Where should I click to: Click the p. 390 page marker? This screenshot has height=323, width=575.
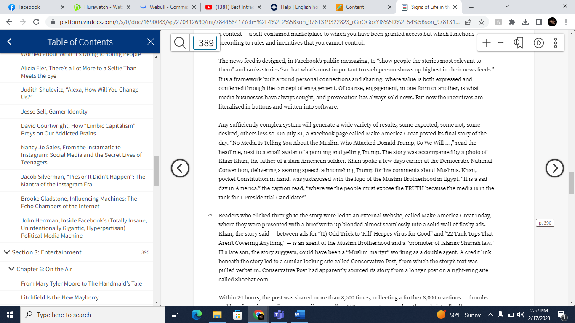tap(545, 223)
